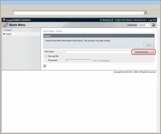Click the Log Out link
This screenshot has height=134, width=161.
152,20
